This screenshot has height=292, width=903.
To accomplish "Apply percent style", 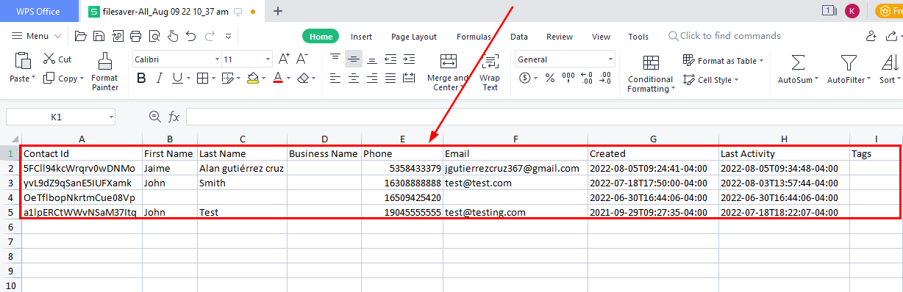I will [549, 78].
